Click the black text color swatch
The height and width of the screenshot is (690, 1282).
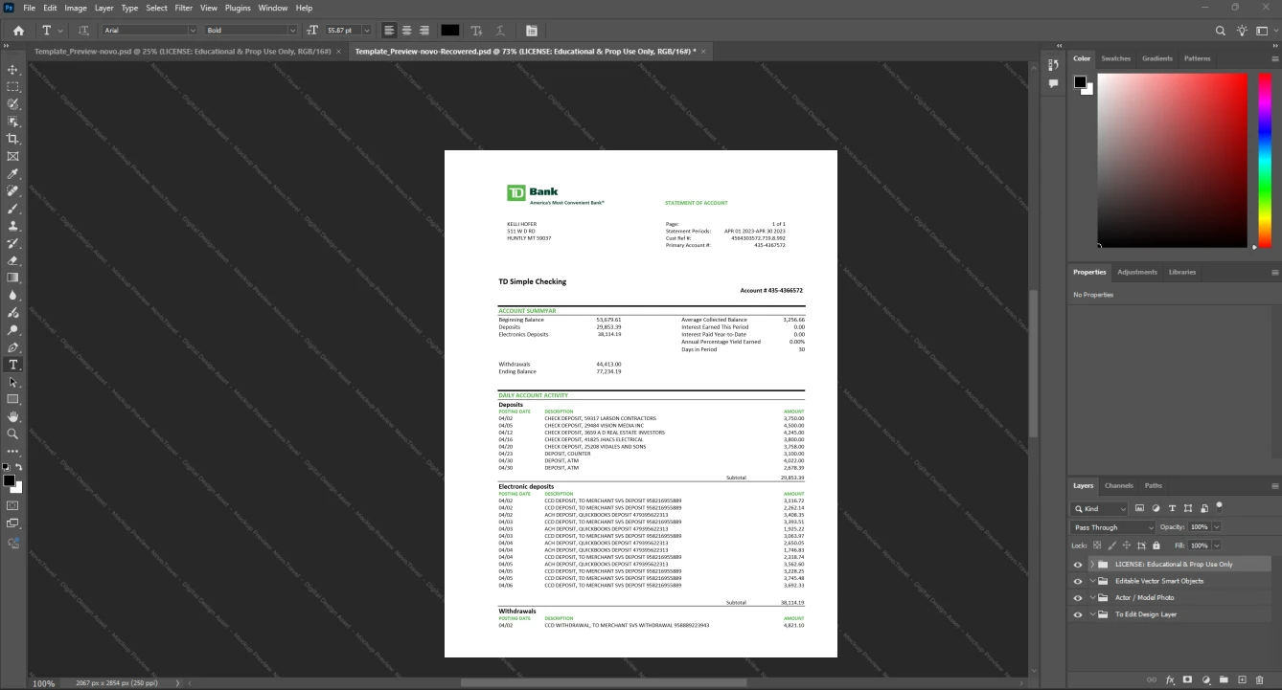tap(450, 31)
